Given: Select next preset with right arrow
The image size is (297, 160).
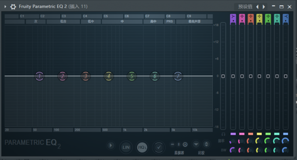Looking at the screenshot, I should (x=264, y=7).
